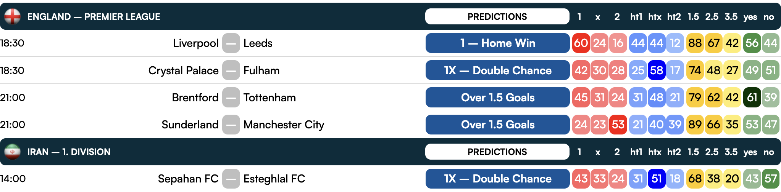781x192 pixels.
Task: Click the dash icon between Sepahan and Esteghlal
Action: [x=231, y=179]
